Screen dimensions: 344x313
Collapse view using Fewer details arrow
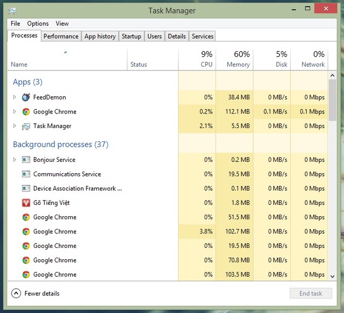16,294
